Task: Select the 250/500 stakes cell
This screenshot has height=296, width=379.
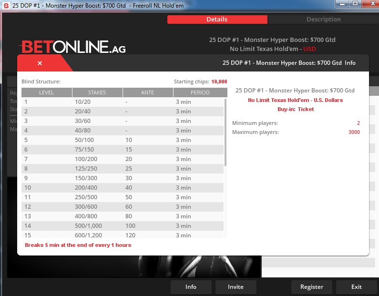Action: tap(86, 197)
